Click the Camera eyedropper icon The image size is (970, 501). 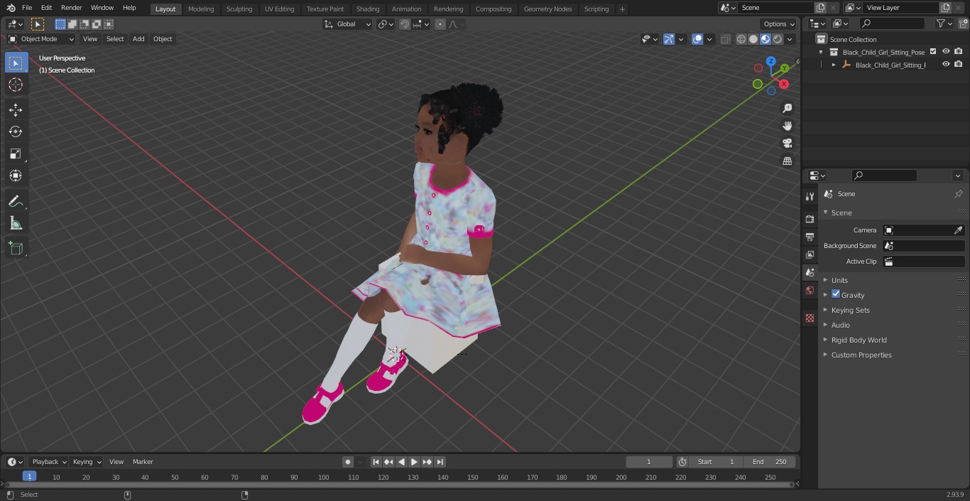click(958, 230)
